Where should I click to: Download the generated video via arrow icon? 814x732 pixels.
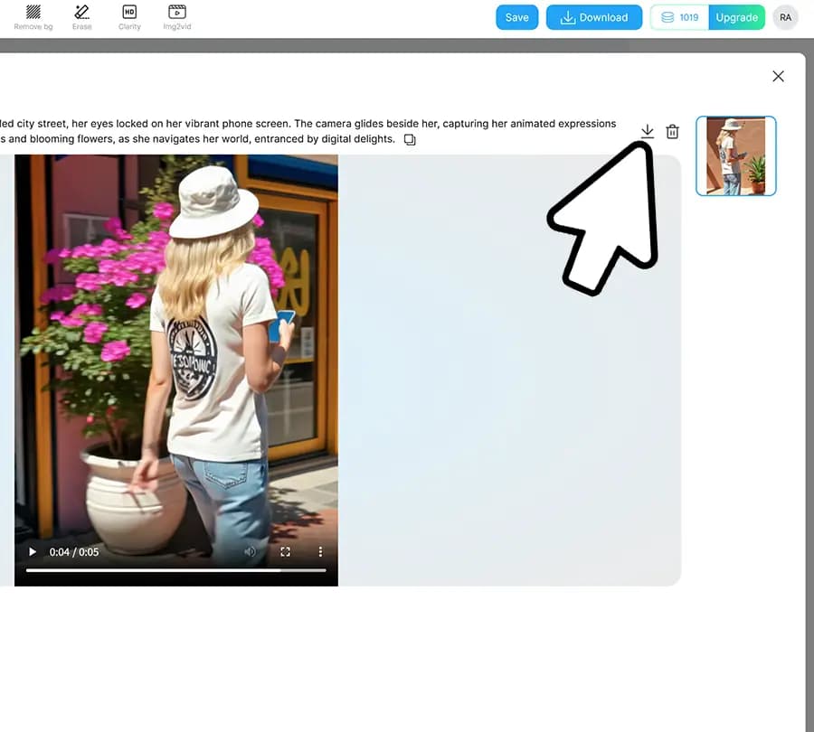click(647, 132)
